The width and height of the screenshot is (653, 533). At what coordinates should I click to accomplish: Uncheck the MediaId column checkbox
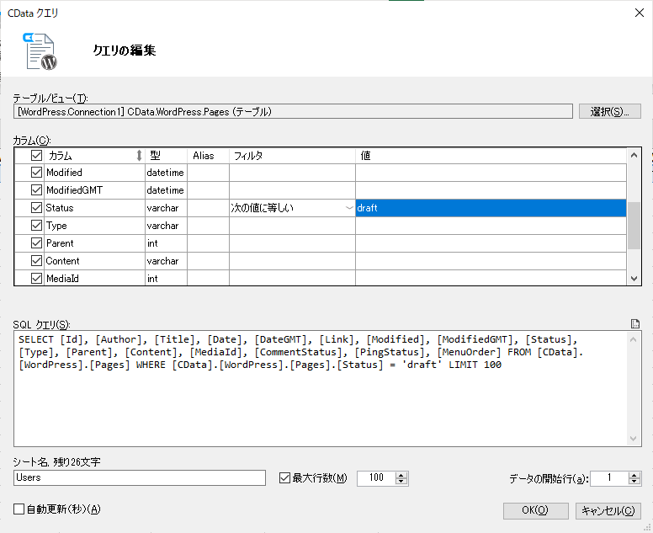(37, 279)
